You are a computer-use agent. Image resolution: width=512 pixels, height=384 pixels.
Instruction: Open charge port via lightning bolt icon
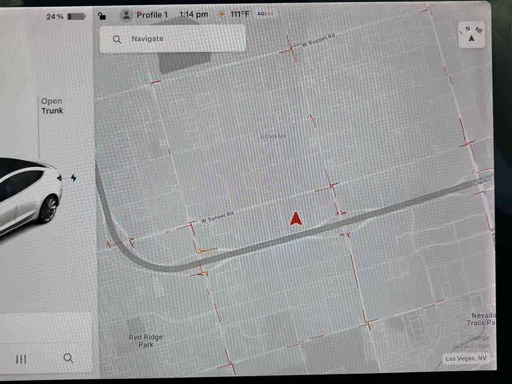[x=74, y=178]
